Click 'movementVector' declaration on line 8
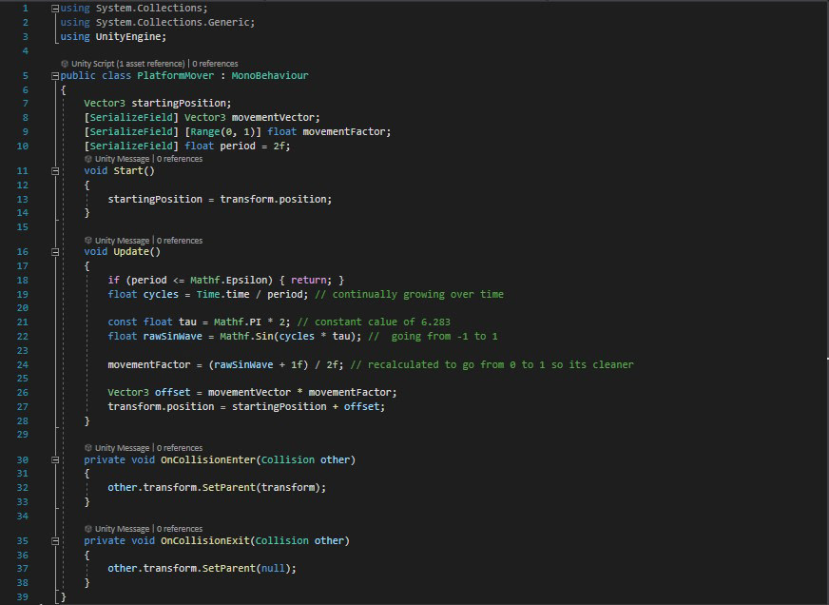This screenshot has width=829, height=605. pyautogui.click(x=273, y=117)
